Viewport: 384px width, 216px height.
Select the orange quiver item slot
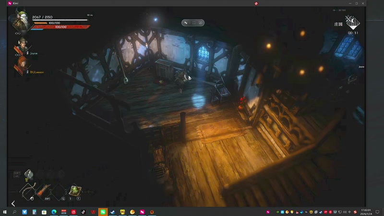tap(44, 191)
